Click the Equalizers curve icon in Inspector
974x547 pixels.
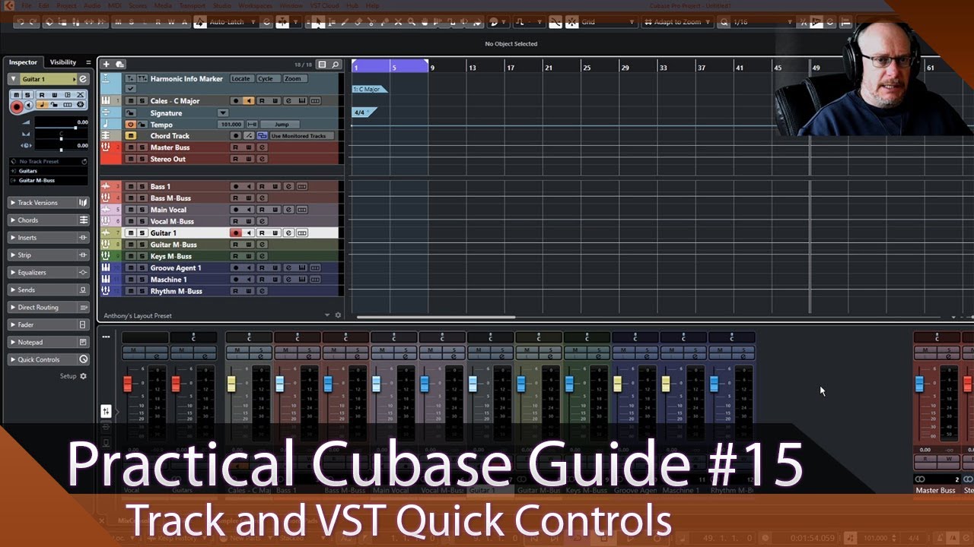[x=84, y=273]
